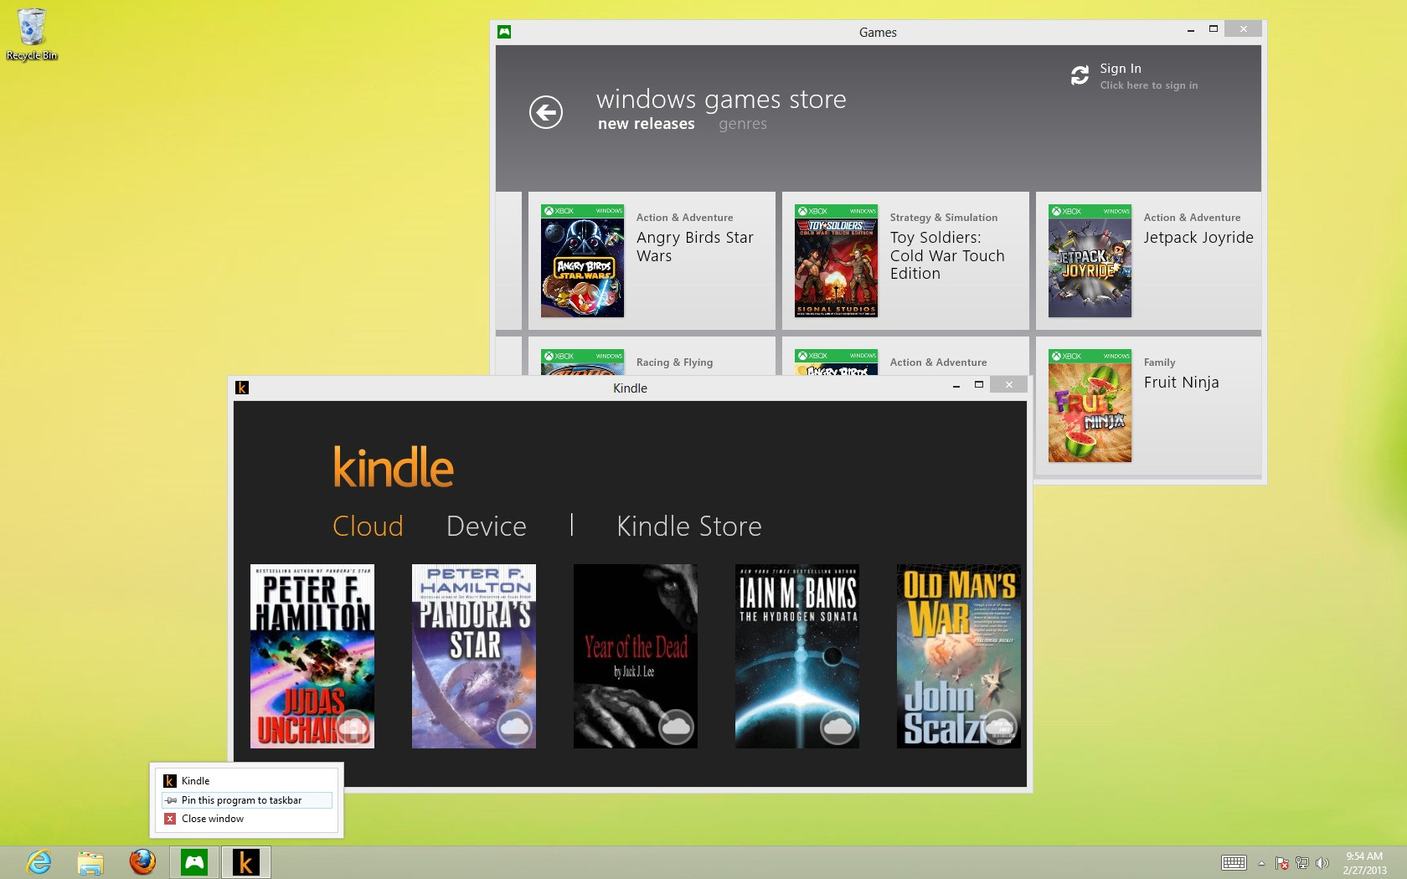Open the Jetpack Joyride cover art

click(1090, 261)
